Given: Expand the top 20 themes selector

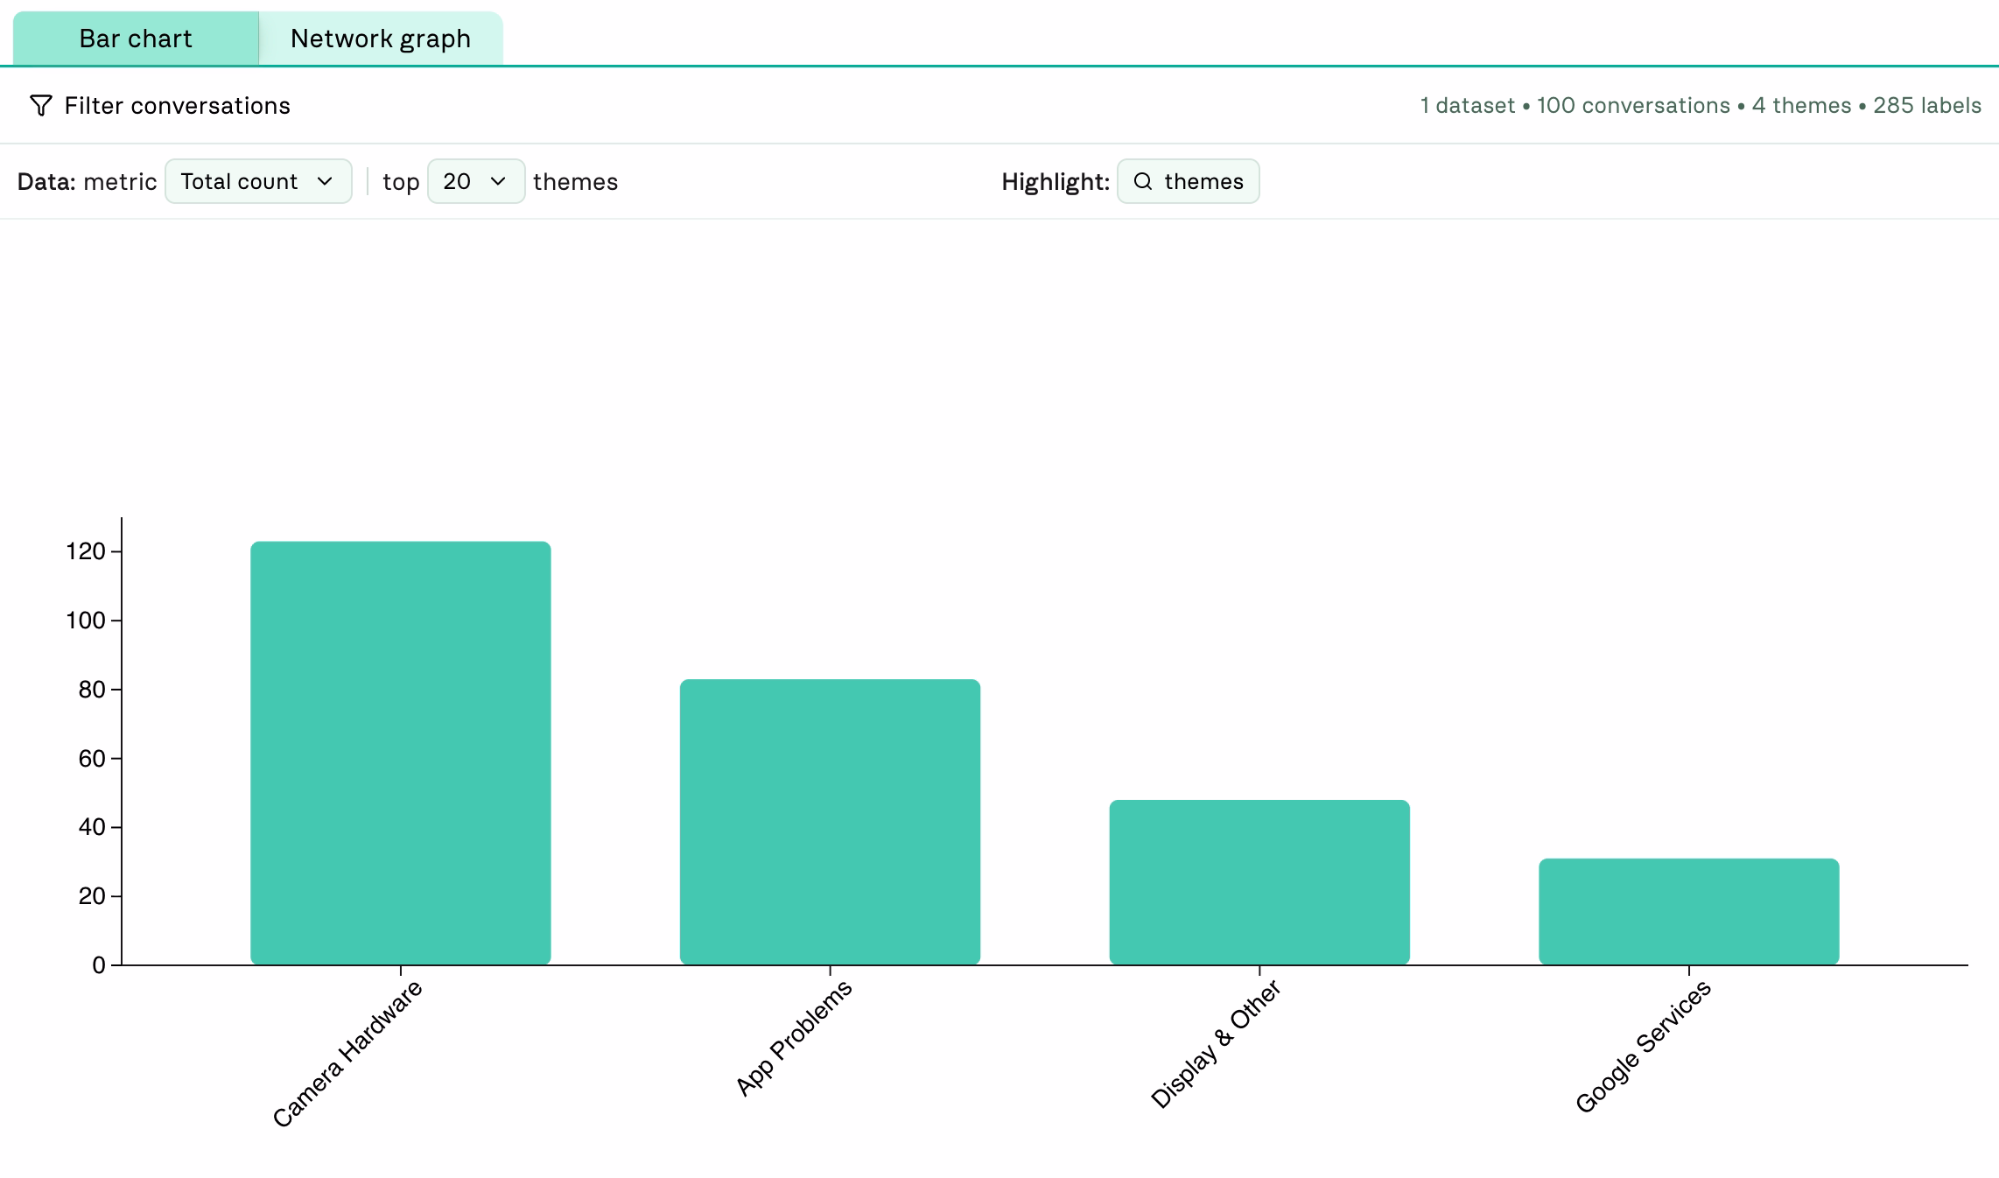Looking at the screenshot, I should coord(475,181).
